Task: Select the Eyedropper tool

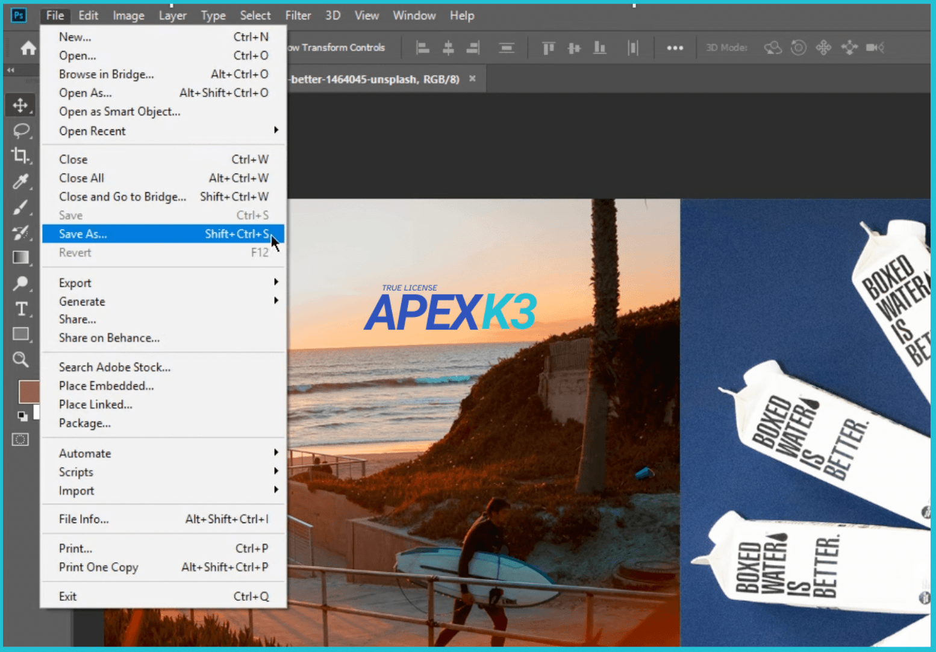Action: coord(20,181)
